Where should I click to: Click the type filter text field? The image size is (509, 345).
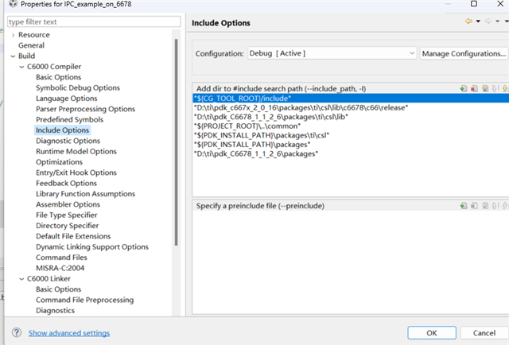(x=94, y=21)
